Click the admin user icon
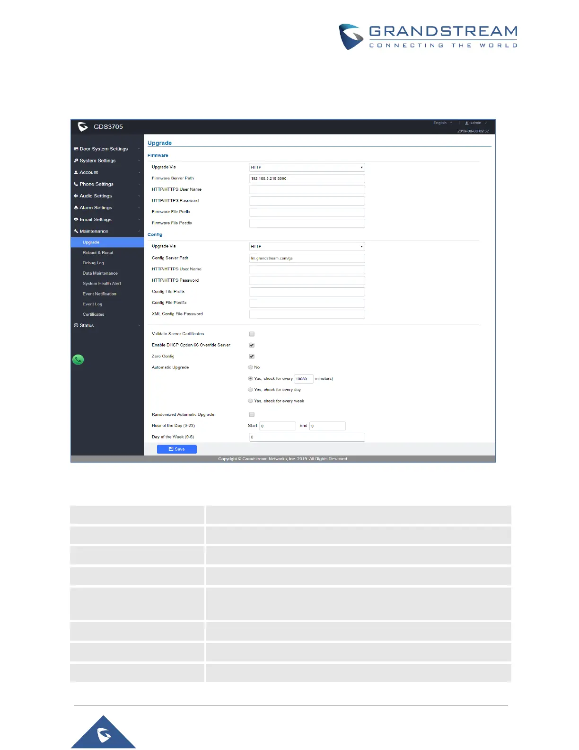The image size is (579, 750). click(466, 123)
